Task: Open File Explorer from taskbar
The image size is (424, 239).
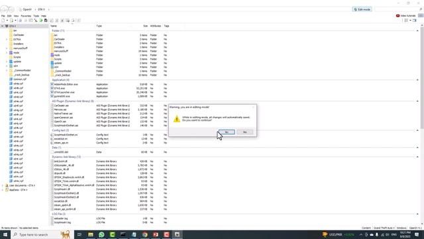Action: pyautogui.click(x=91, y=234)
